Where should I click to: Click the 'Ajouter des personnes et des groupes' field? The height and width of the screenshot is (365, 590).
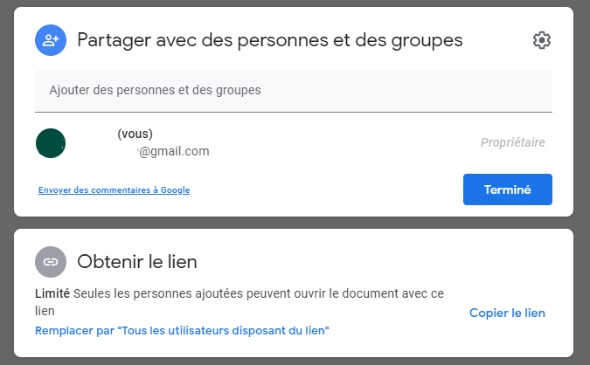293,90
